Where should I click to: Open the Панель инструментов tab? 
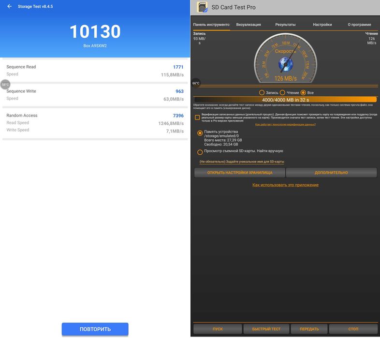[x=211, y=25]
